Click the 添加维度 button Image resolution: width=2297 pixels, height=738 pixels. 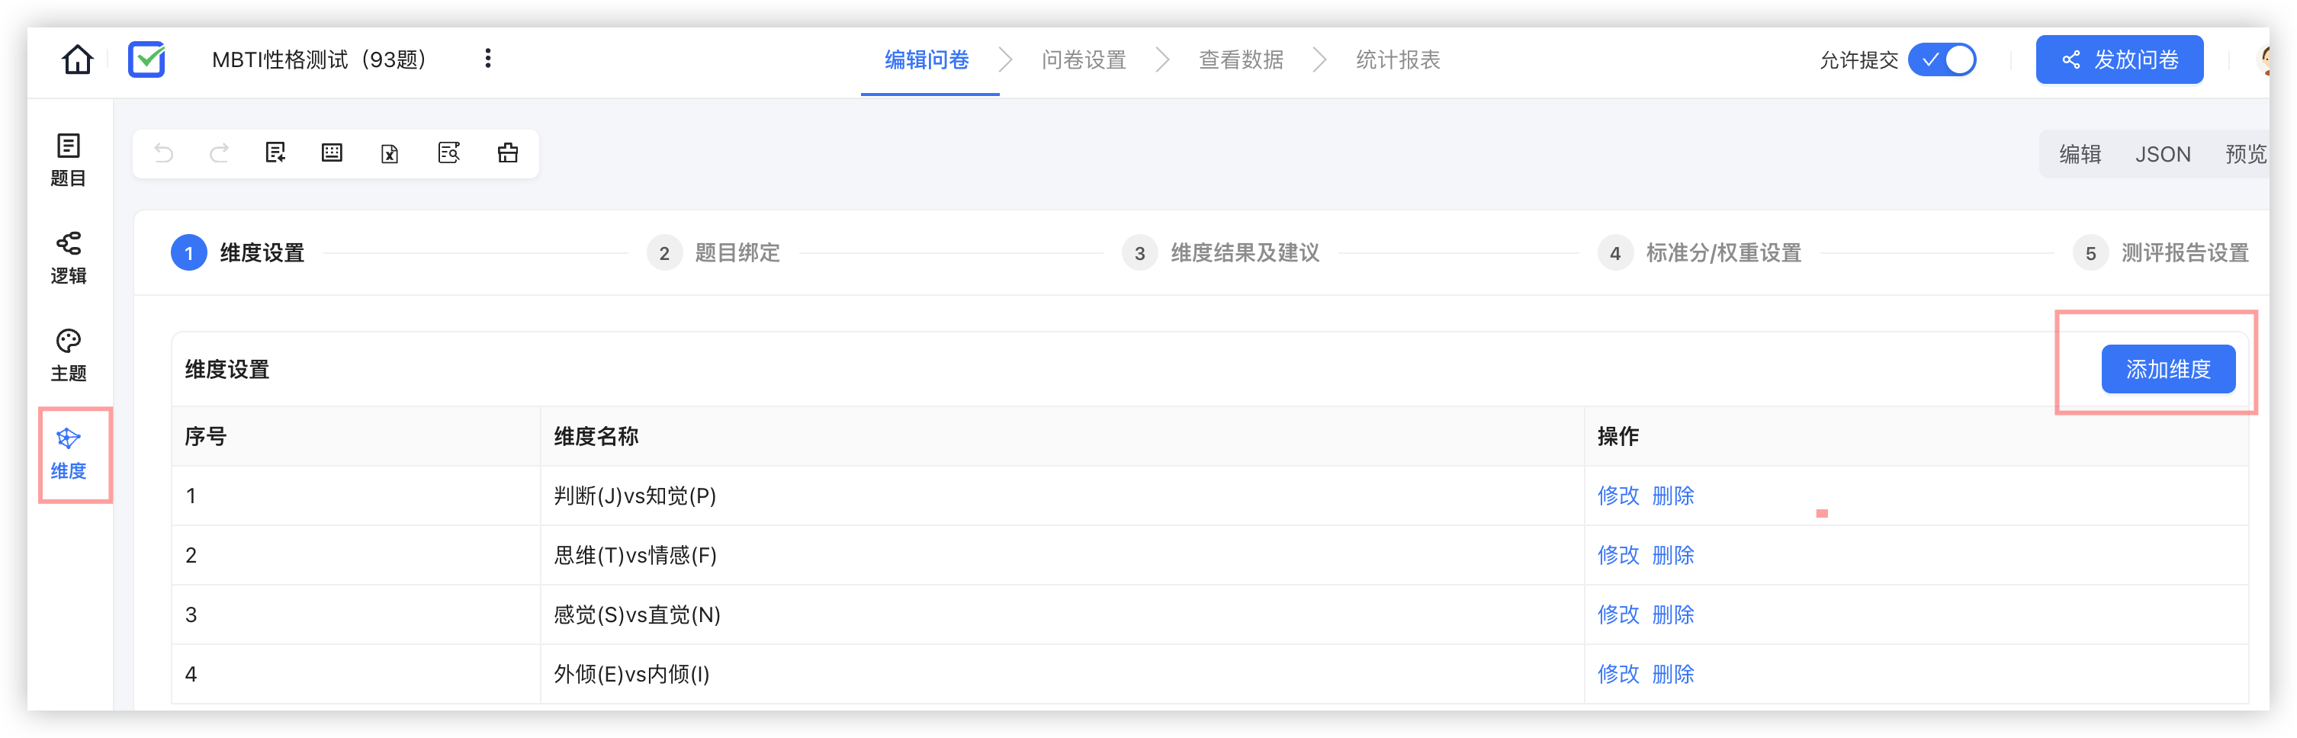(x=2167, y=369)
